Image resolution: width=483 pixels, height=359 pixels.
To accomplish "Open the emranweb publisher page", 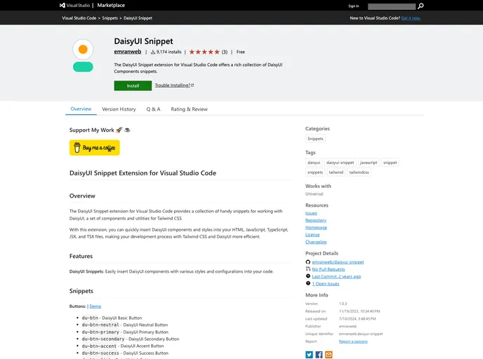I will point(128,52).
